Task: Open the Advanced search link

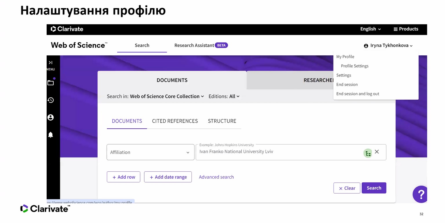Action: click(x=216, y=177)
